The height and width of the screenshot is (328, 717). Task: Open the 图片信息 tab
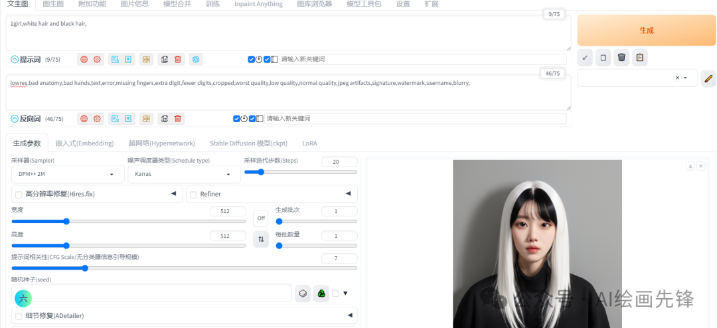point(135,4)
